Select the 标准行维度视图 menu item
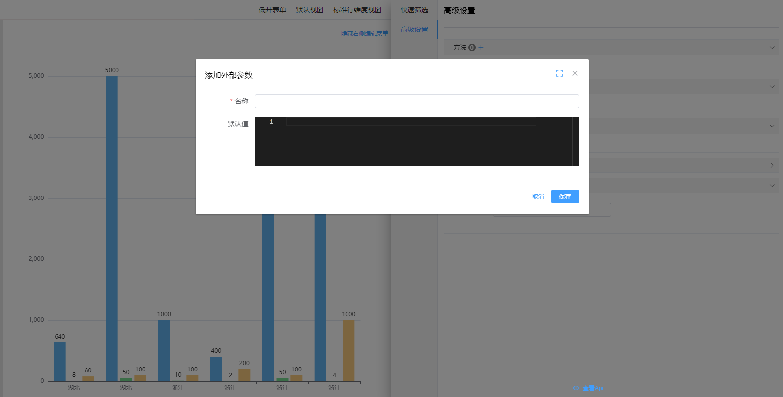Image resolution: width=783 pixels, height=397 pixels. tap(357, 10)
